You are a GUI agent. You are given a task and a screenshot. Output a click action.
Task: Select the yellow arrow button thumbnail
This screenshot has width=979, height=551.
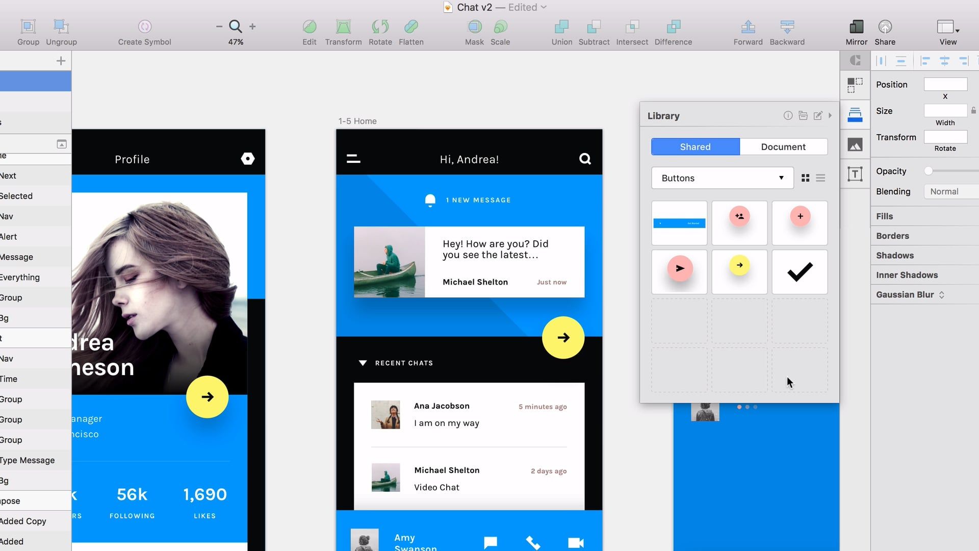tap(739, 272)
